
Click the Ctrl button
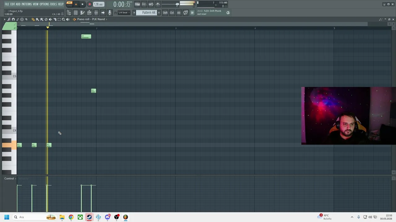[172, 13]
